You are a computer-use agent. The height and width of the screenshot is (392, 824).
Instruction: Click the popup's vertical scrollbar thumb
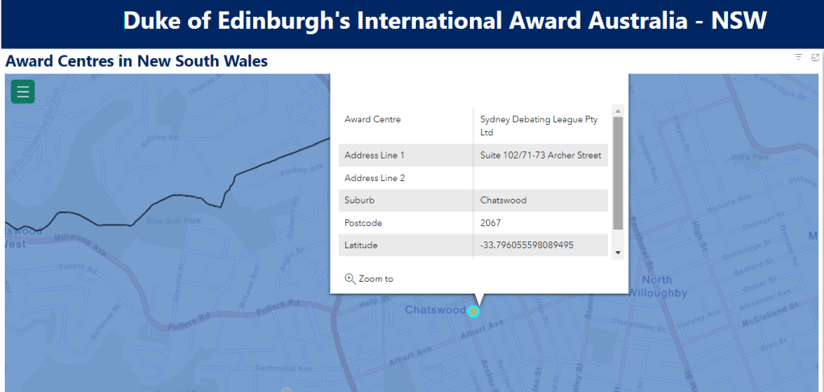click(618, 172)
